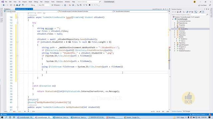
Task: Open the CoreJwtExample project scope dropdown
Action: pyautogui.click(x=31, y=12)
